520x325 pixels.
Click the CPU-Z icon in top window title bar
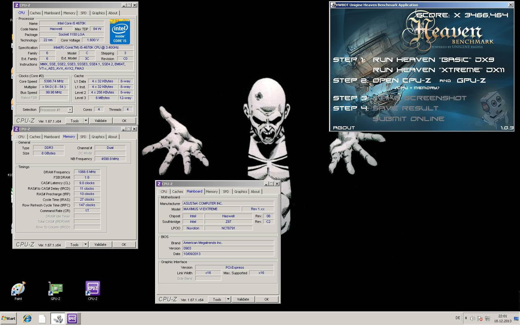tap(17, 5)
